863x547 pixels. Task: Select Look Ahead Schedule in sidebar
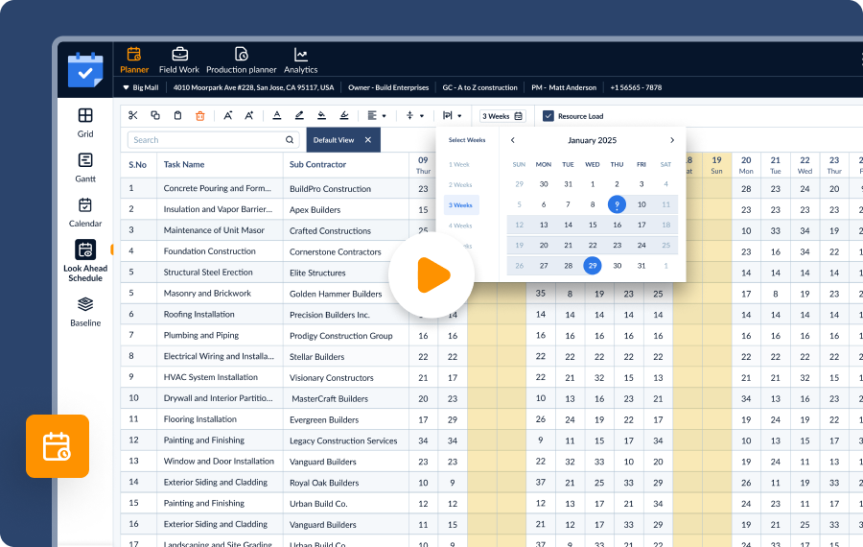point(85,261)
